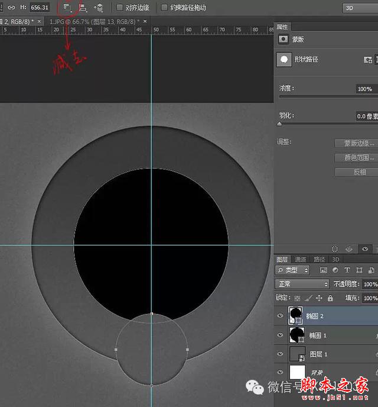
Task: Switch to the 1.JPG document tab
Action: (94, 21)
